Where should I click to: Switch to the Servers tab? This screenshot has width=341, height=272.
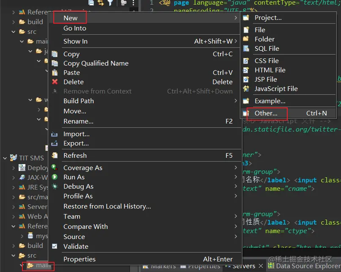click(x=244, y=266)
